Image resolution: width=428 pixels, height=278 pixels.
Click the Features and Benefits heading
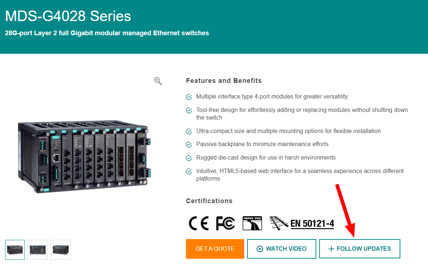[x=224, y=81]
